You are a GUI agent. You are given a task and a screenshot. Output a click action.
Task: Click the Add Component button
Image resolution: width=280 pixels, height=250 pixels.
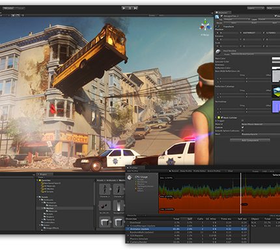click(250, 141)
